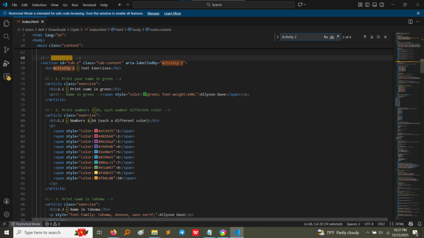Click the green color swatch on line 75
Screen dimensions: 424x238
145,94
